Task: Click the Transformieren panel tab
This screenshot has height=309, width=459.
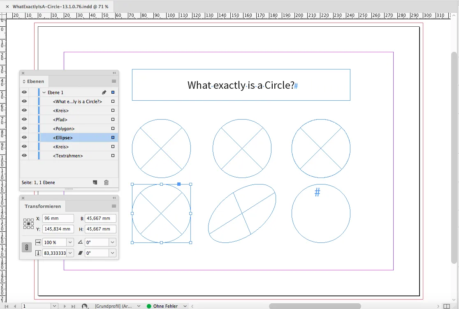Action: point(43,206)
